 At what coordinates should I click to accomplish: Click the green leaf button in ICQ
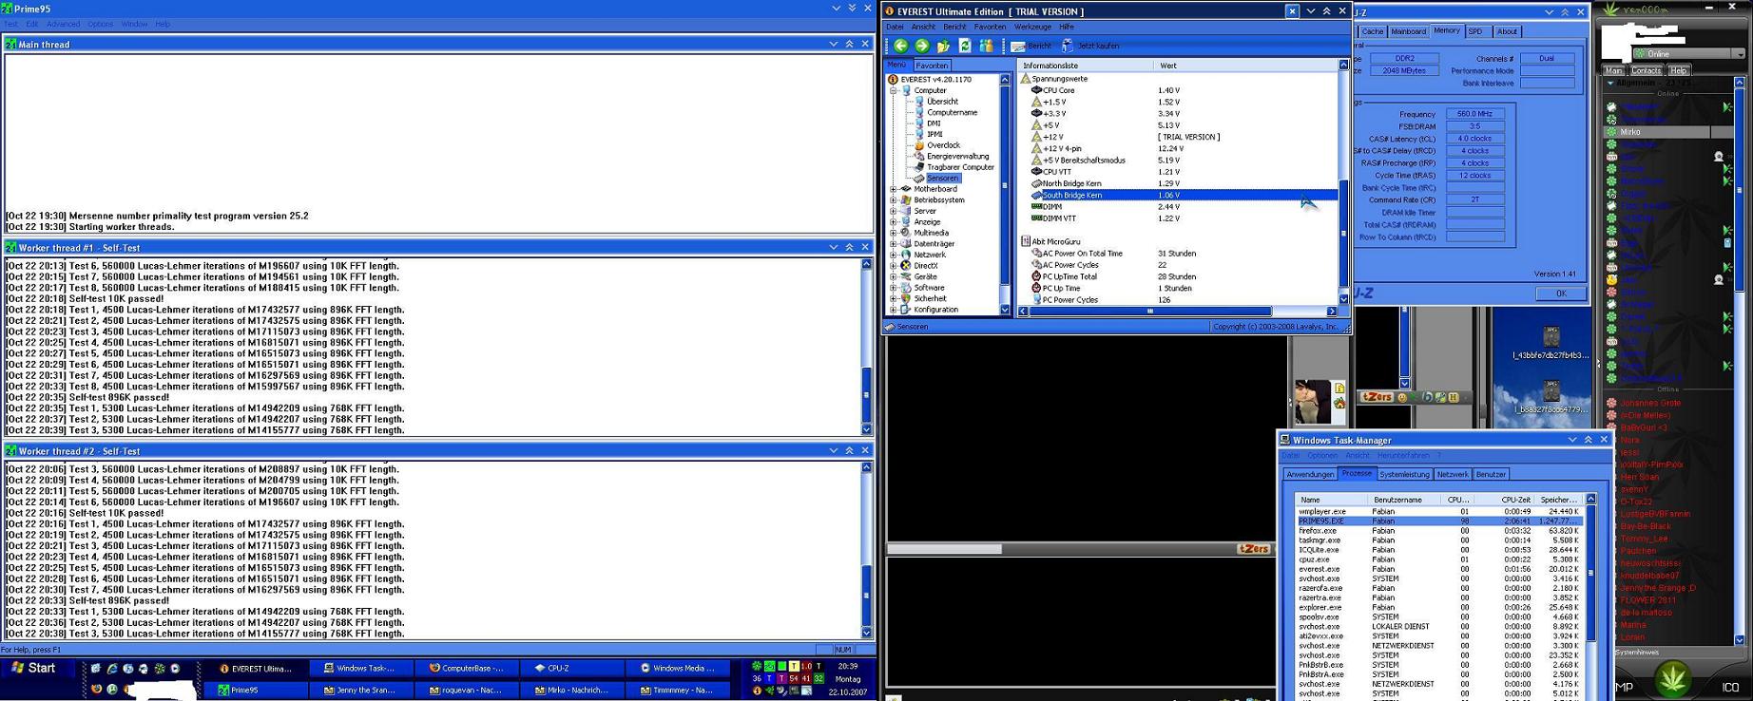[1672, 678]
